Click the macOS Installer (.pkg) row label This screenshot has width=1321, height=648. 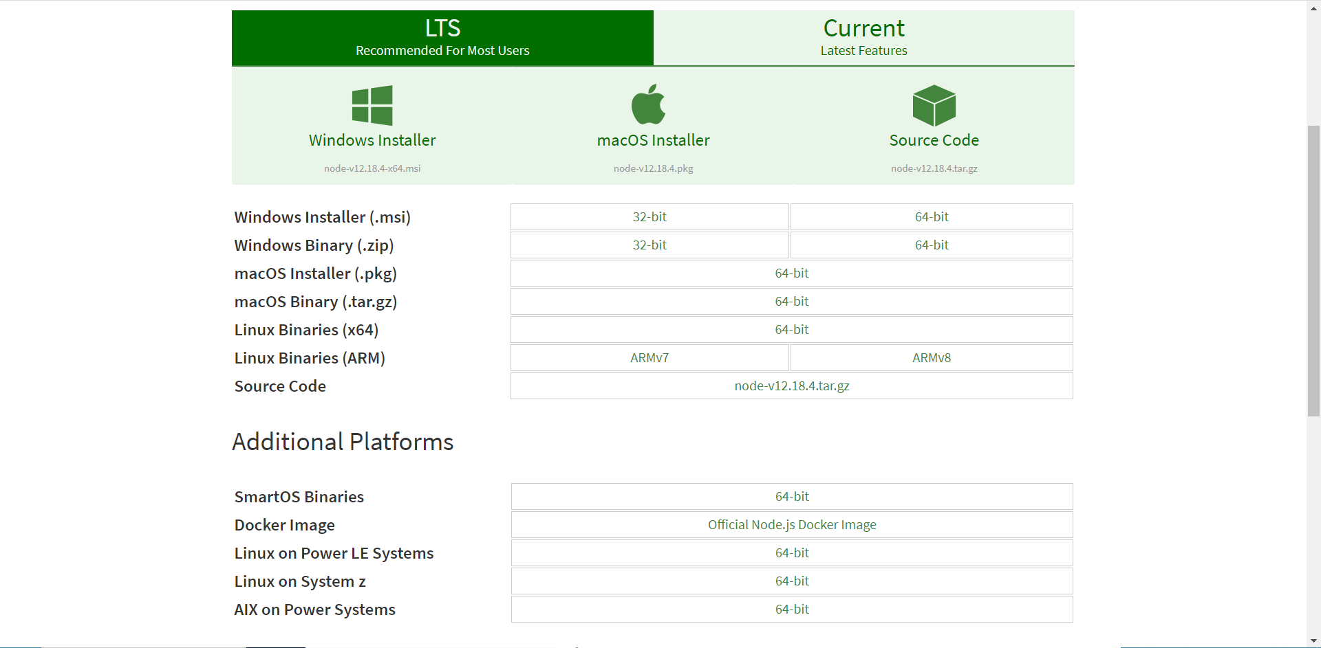click(315, 273)
